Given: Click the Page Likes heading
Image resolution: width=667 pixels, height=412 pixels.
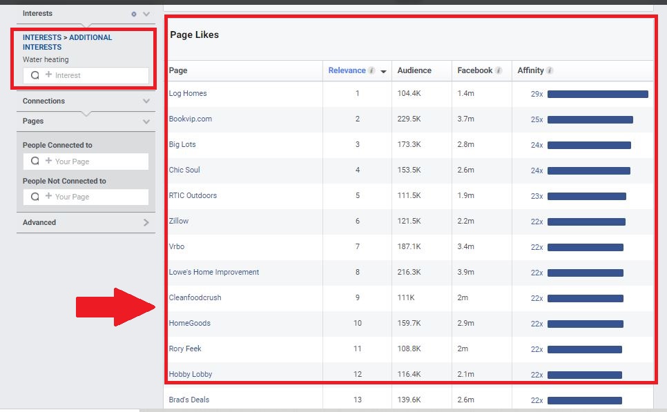Looking at the screenshot, I should pyautogui.click(x=195, y=35).
